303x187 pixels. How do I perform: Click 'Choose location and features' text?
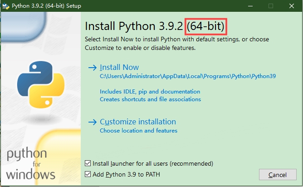pyautogui.click(x=138, y=131)
